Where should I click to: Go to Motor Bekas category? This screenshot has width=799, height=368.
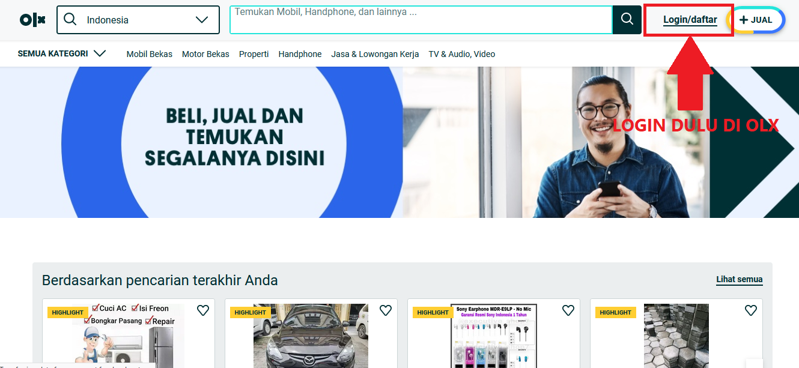point(205,54)
